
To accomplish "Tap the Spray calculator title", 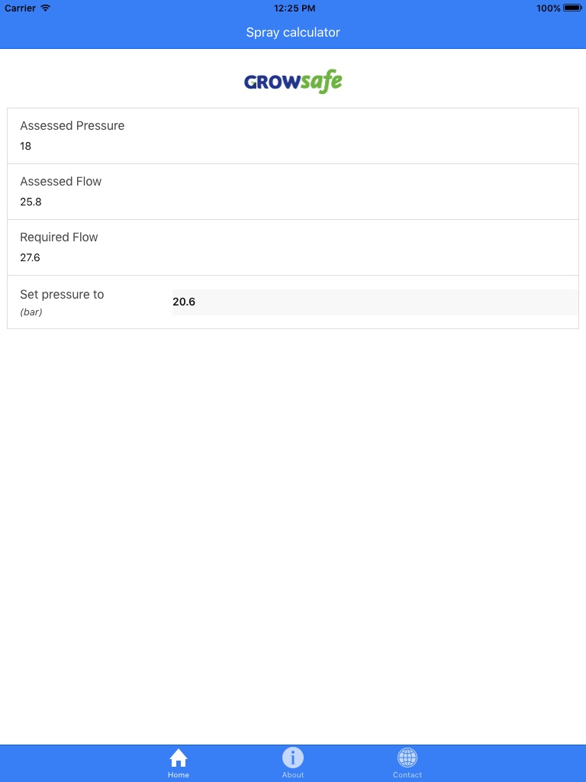I will click(x=293, y=32).
